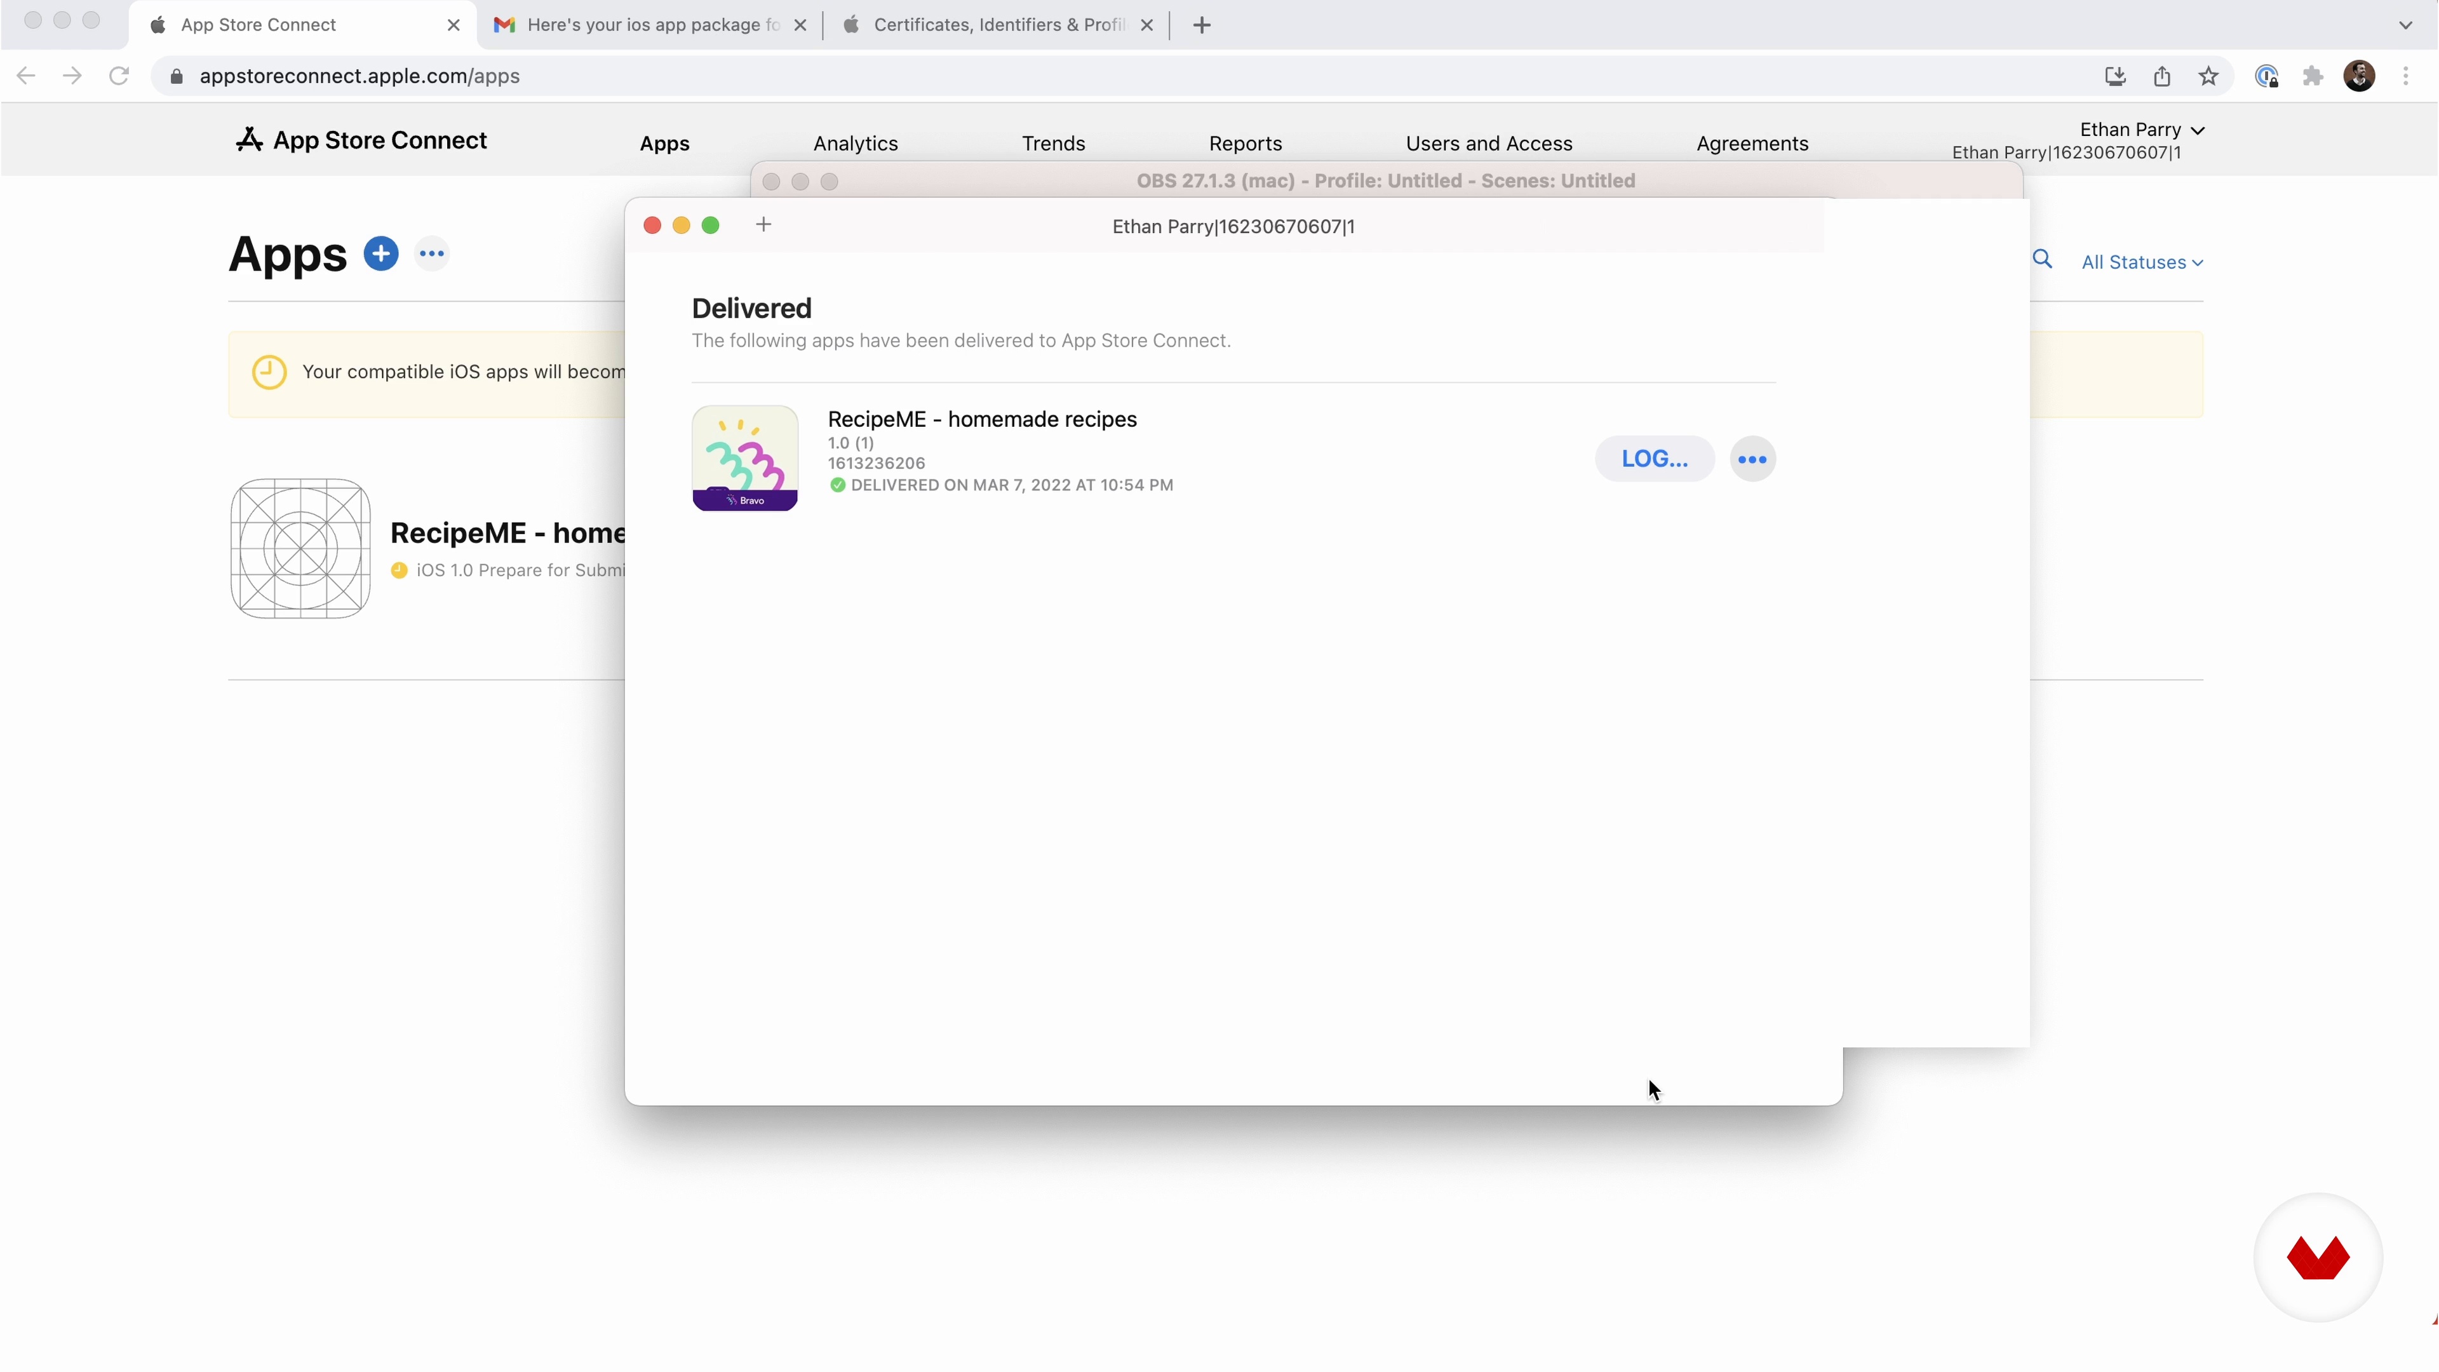This screenshot has height=1372, width=2439.
Task: Click the clock icon in yellow notice banner
Action: click(x=269, y=372)
